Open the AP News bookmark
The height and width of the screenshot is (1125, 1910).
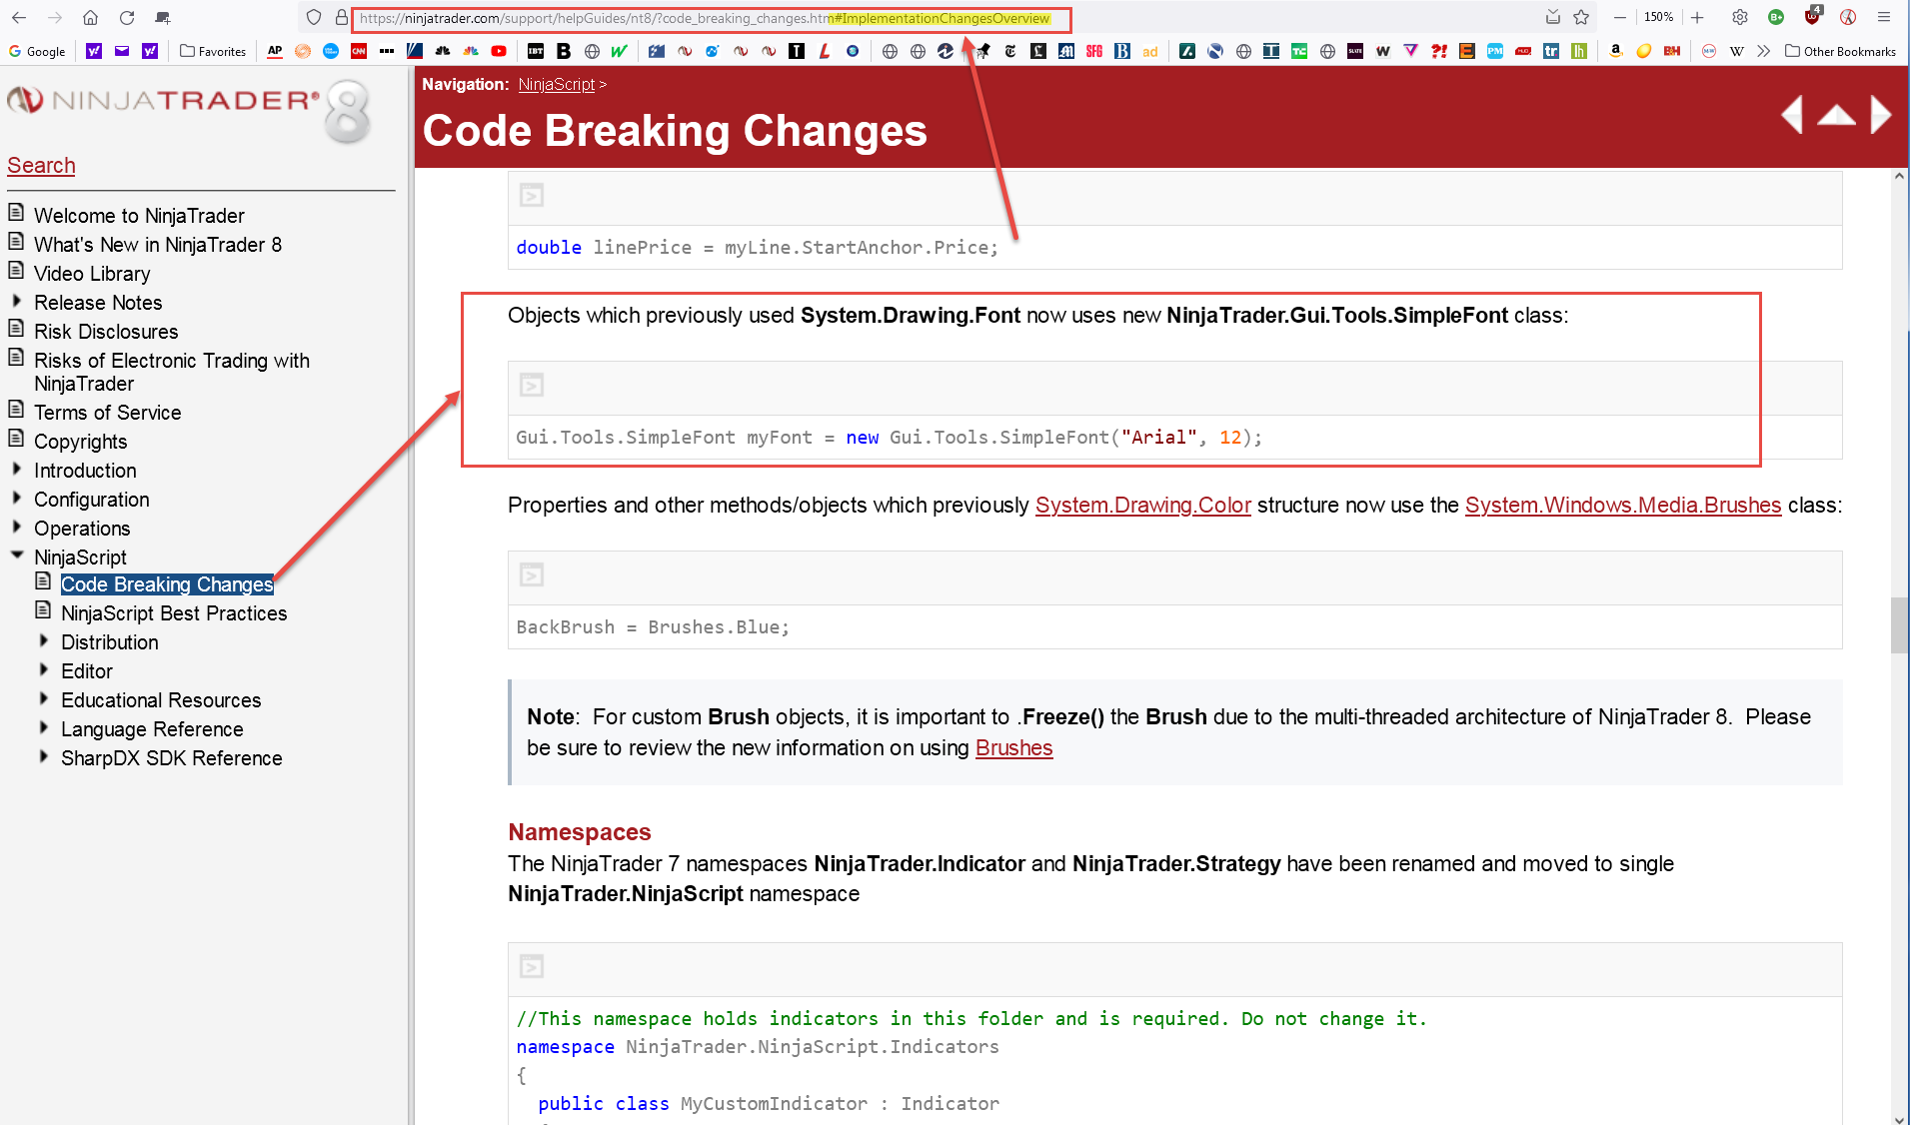point(275,51)
